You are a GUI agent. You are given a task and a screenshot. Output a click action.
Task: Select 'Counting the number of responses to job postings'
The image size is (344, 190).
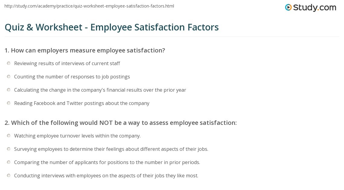8,77
